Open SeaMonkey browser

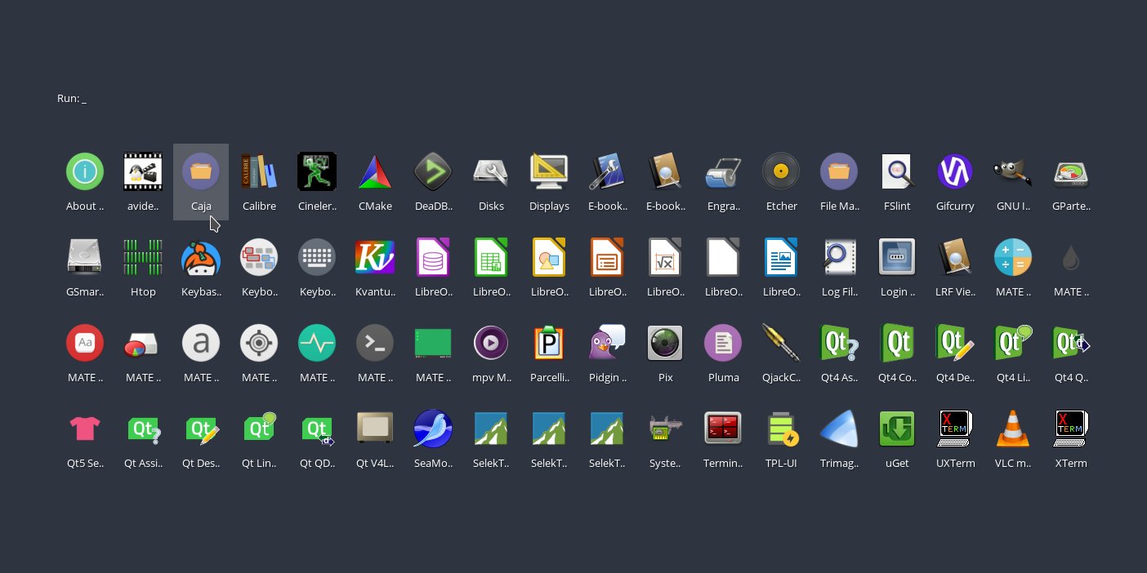click(x=433, y=439)
